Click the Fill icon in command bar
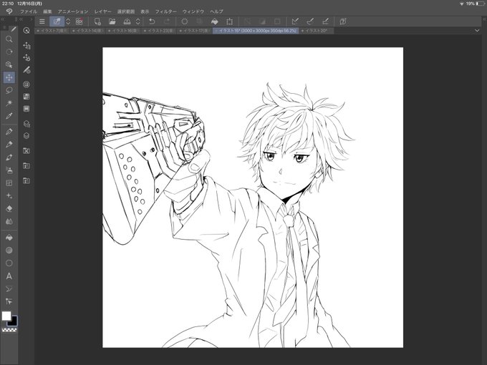 pyautogui.click(x=214, y=21)
